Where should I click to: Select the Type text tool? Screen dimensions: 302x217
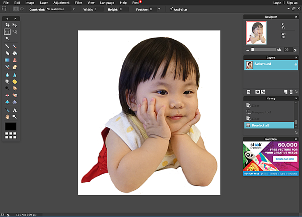pyautogui.click(x=15, y=110)
